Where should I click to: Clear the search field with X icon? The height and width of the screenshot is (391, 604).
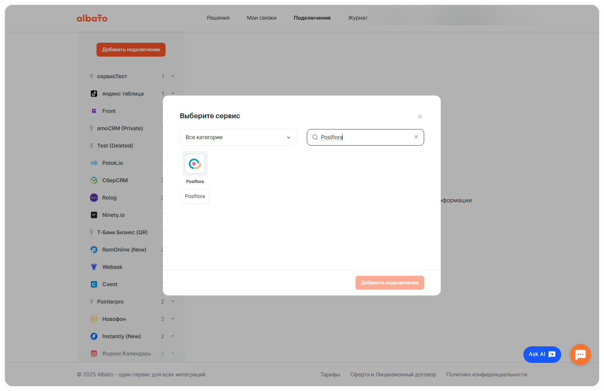click(416, 137)
